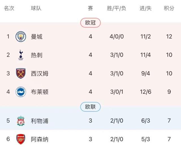
Task: Select the 欧联 zone label
Action: [90, 107]
